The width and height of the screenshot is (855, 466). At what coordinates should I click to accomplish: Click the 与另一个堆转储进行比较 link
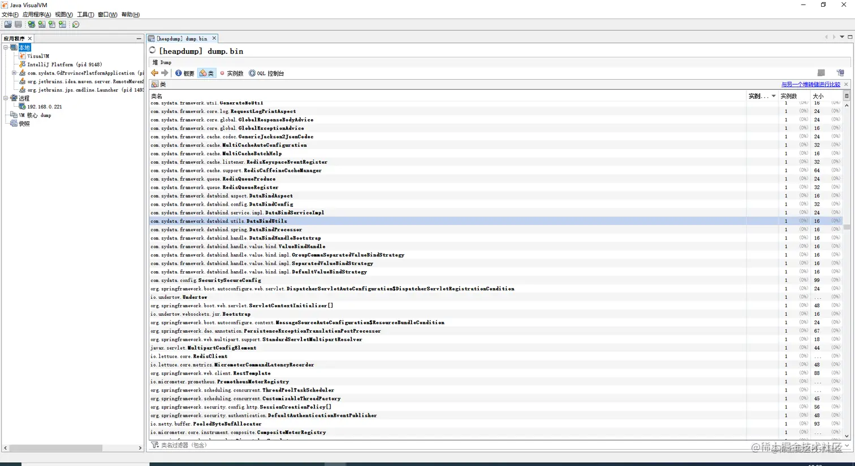(810, 84)
